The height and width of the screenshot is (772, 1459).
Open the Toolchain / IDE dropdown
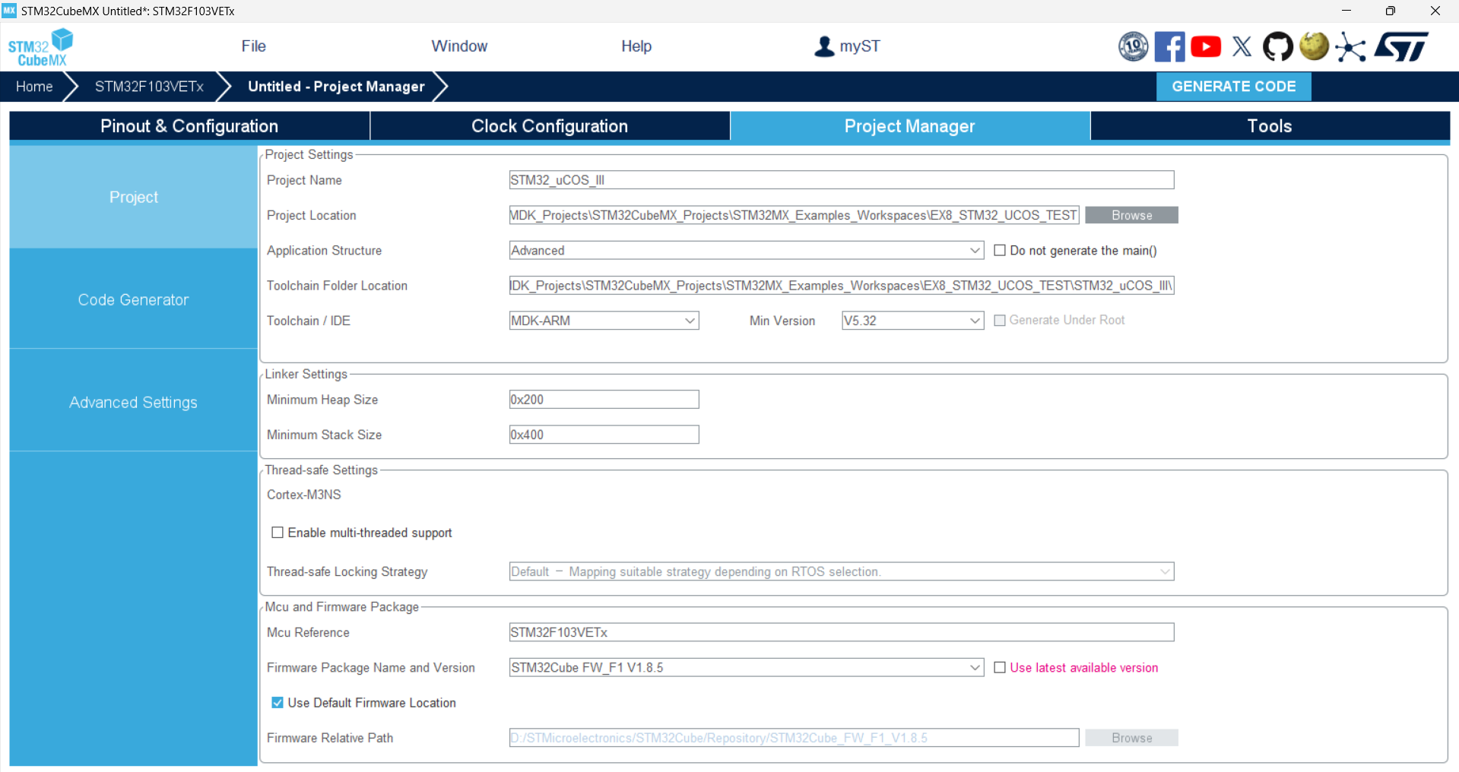click(604, 321)
